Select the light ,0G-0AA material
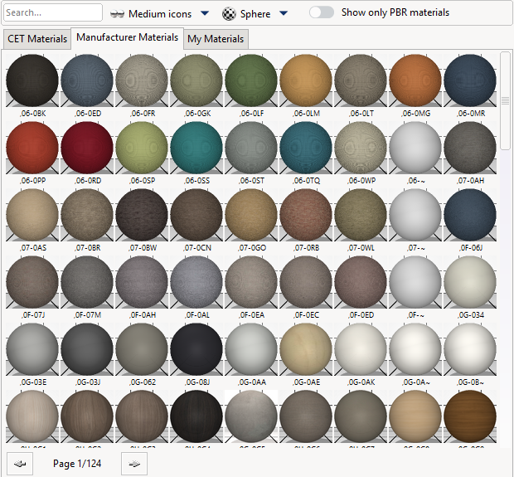The width and height of the screenshot is (514, 477). [x=251, y=350]
